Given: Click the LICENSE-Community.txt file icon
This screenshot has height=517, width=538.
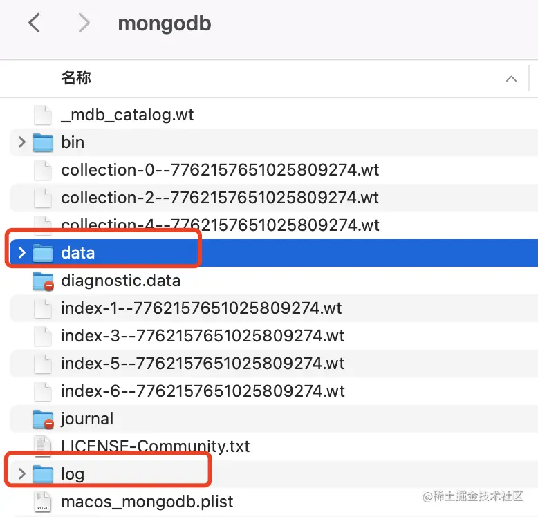Looking at the screenshot, I should 43,446.
